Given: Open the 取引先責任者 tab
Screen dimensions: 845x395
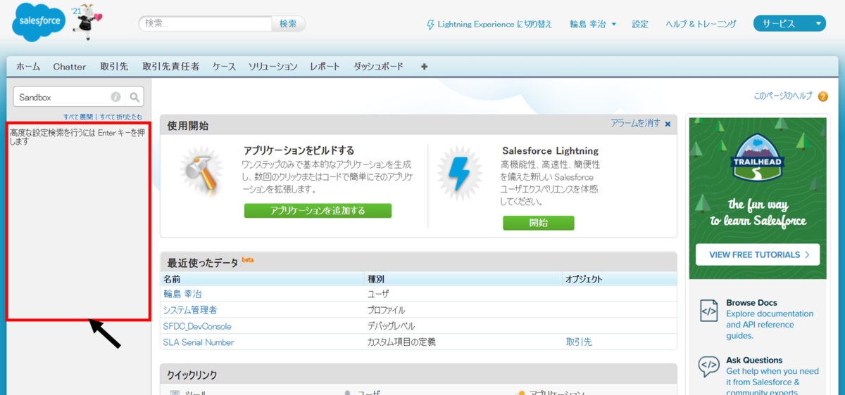Looking at the screenshot, I should pyautogui.click(x=170, y=67).
